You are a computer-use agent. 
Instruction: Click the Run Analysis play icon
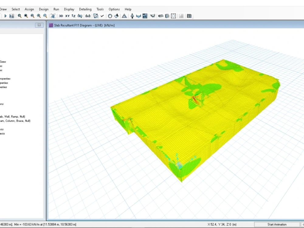5,16
